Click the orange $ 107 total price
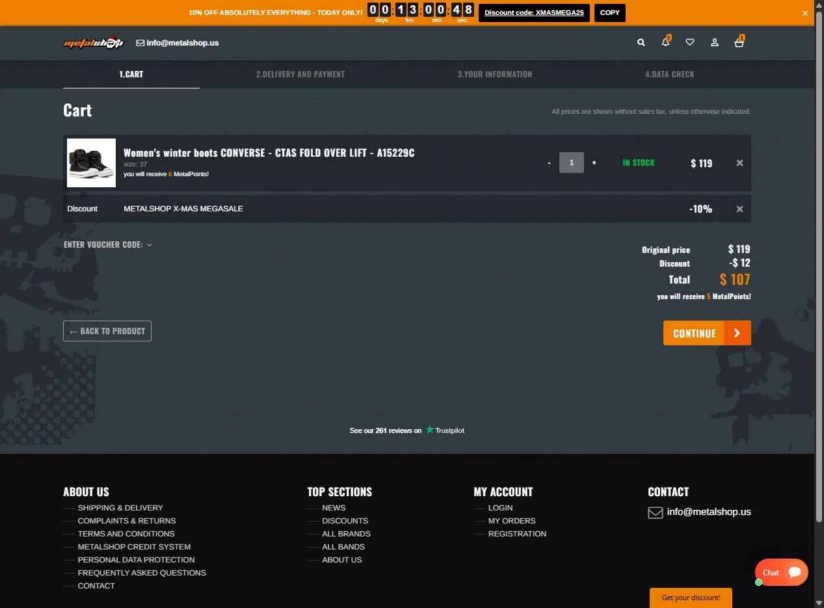This screenshot has height=608, width=824. click(735, 280)
